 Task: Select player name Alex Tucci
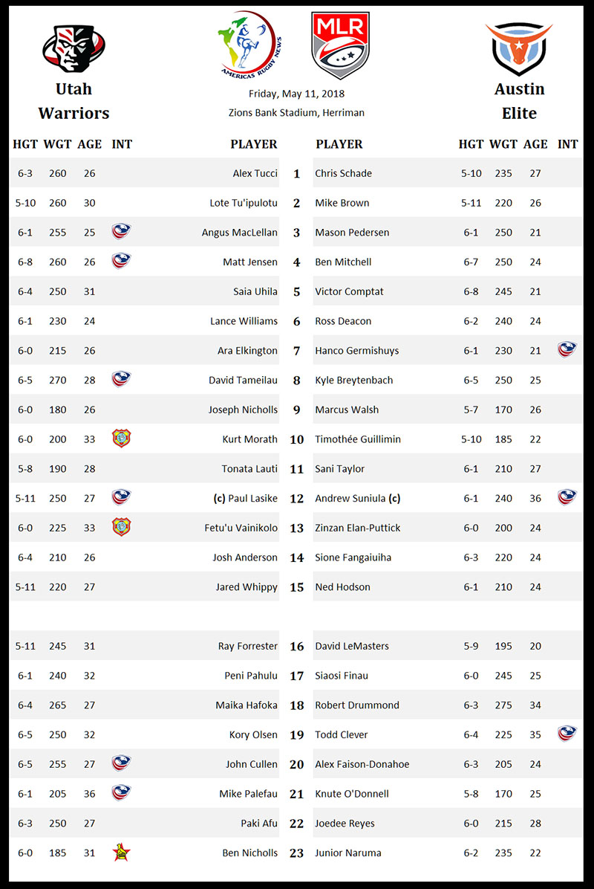click(255, 173)
